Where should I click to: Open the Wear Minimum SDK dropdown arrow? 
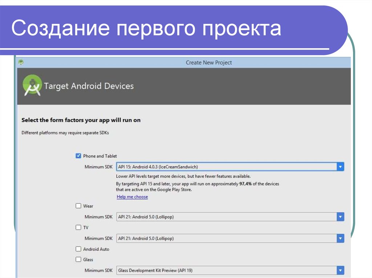click(x=340, y=217)
